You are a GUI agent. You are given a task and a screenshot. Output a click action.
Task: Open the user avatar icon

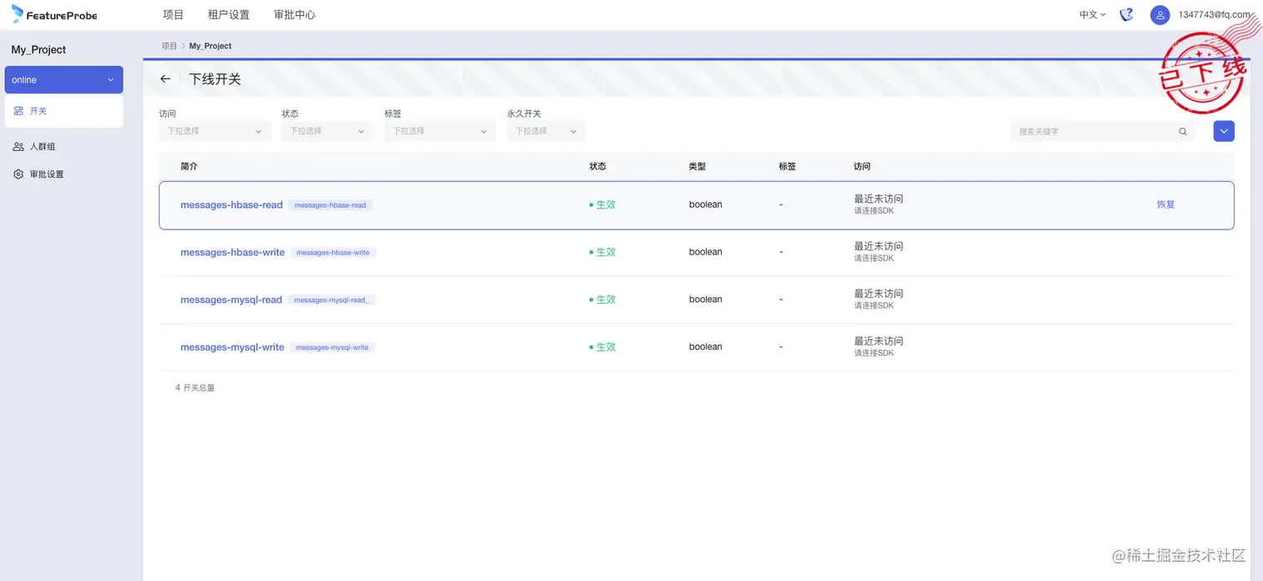[1159, 15]
